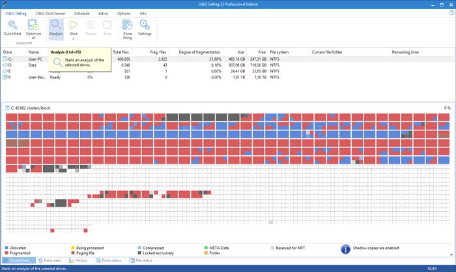Click the QuickStart icon
456x272 pixels.
click(x=12, y=25)
